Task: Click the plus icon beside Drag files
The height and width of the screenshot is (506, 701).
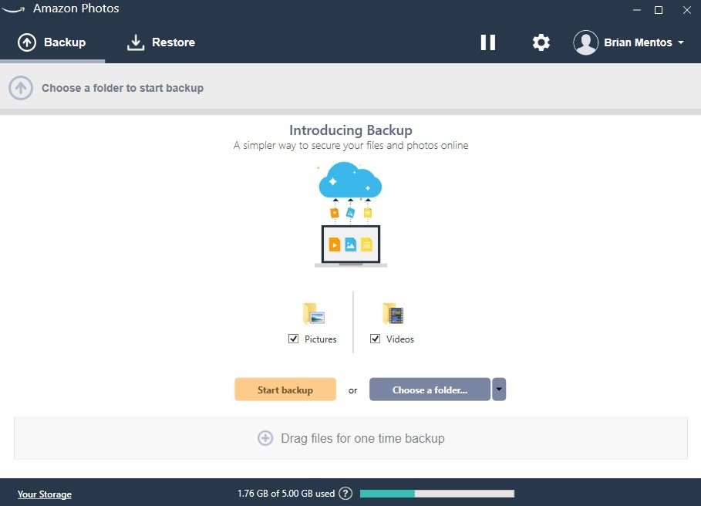Action: [x=265, y=438]
